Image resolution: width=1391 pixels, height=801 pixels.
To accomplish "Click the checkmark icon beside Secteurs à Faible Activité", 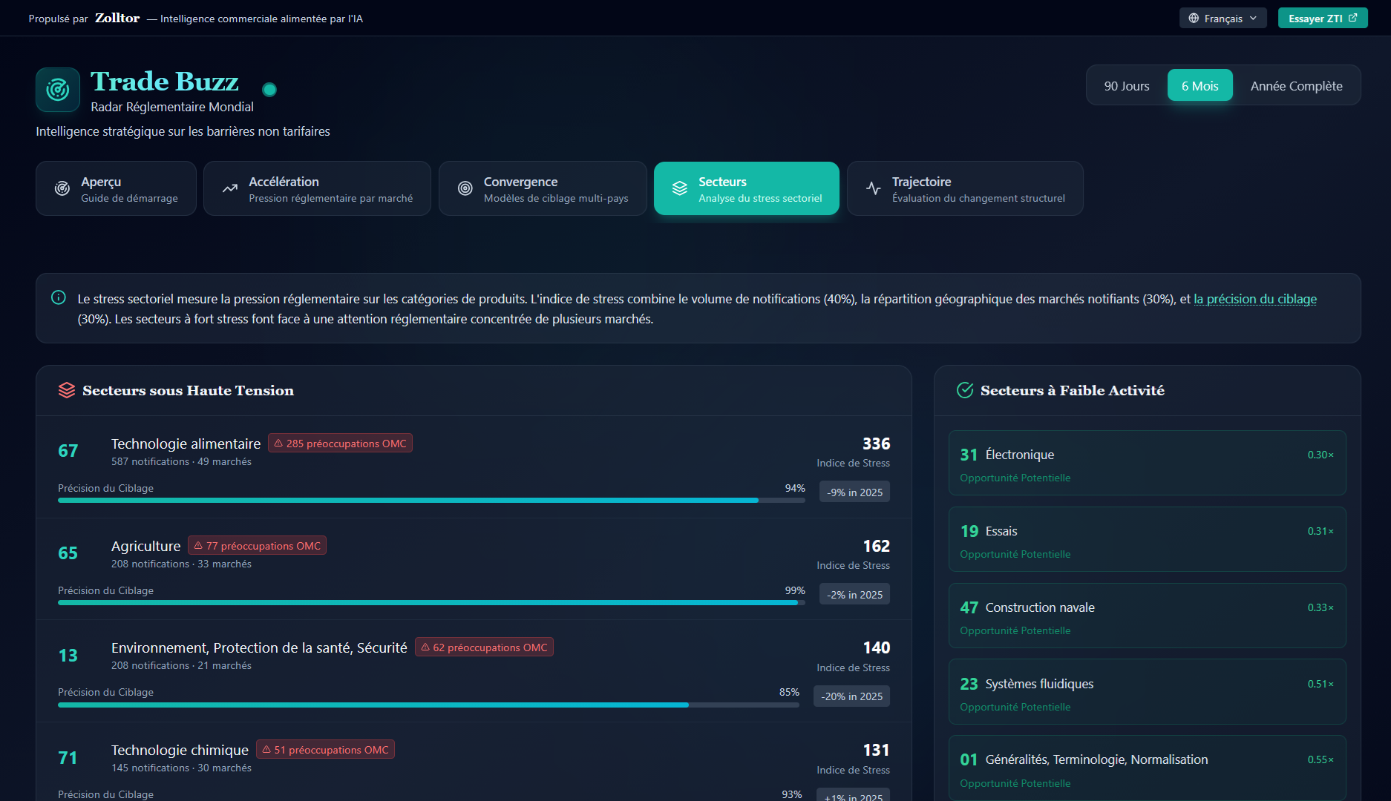I will 965,390.
